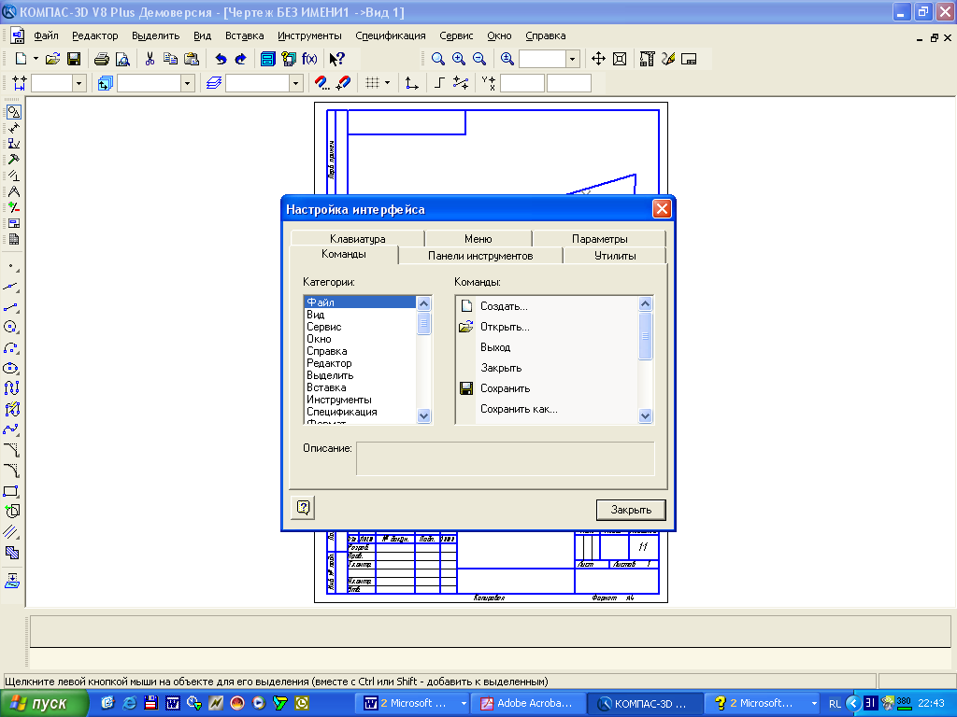Open Microsoft Word group in taskbar

click(x=414, y=704)
